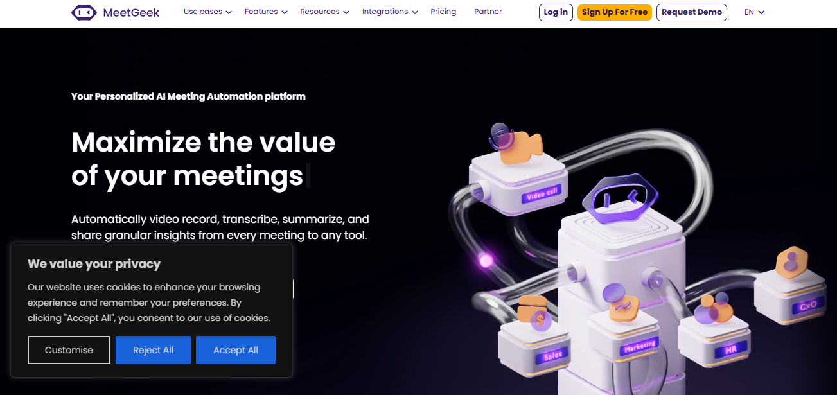Expand the Use cases dropdown
Image resolution: width=837 pixels, height=395 pixels.
click(x=207, y=12)
